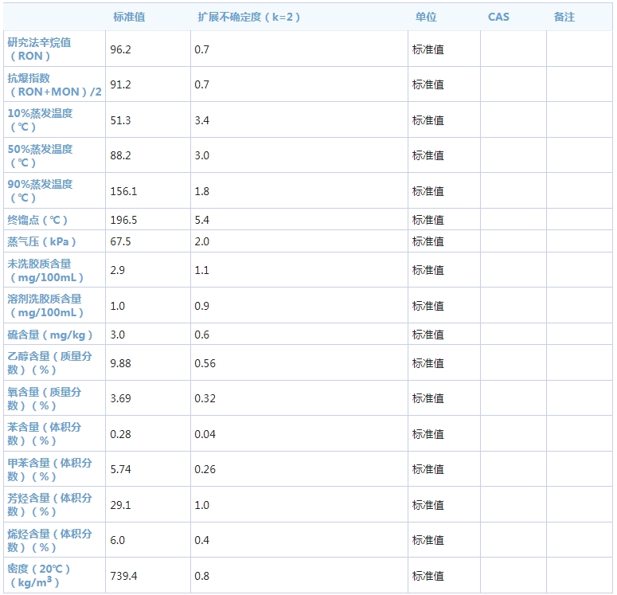Click the uncertainty value 0.9
This screenshot has width=617, height=595.
[202, 306]
